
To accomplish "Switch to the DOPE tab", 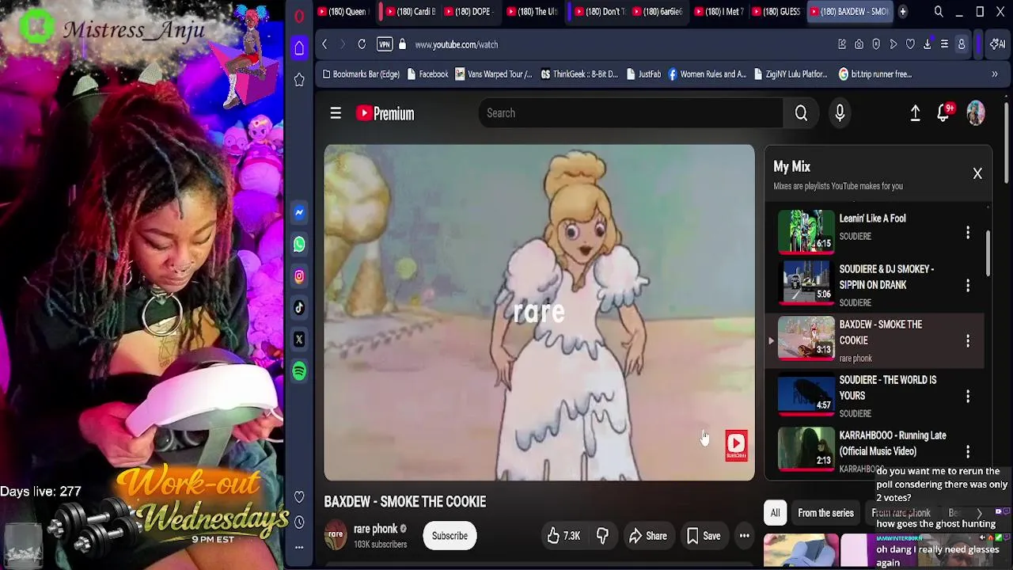I will point(468,12).
